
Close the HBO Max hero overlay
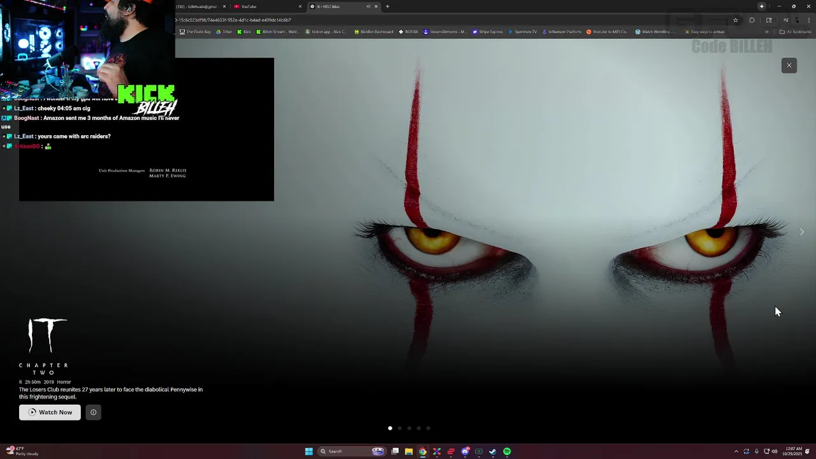coord(789,65)
